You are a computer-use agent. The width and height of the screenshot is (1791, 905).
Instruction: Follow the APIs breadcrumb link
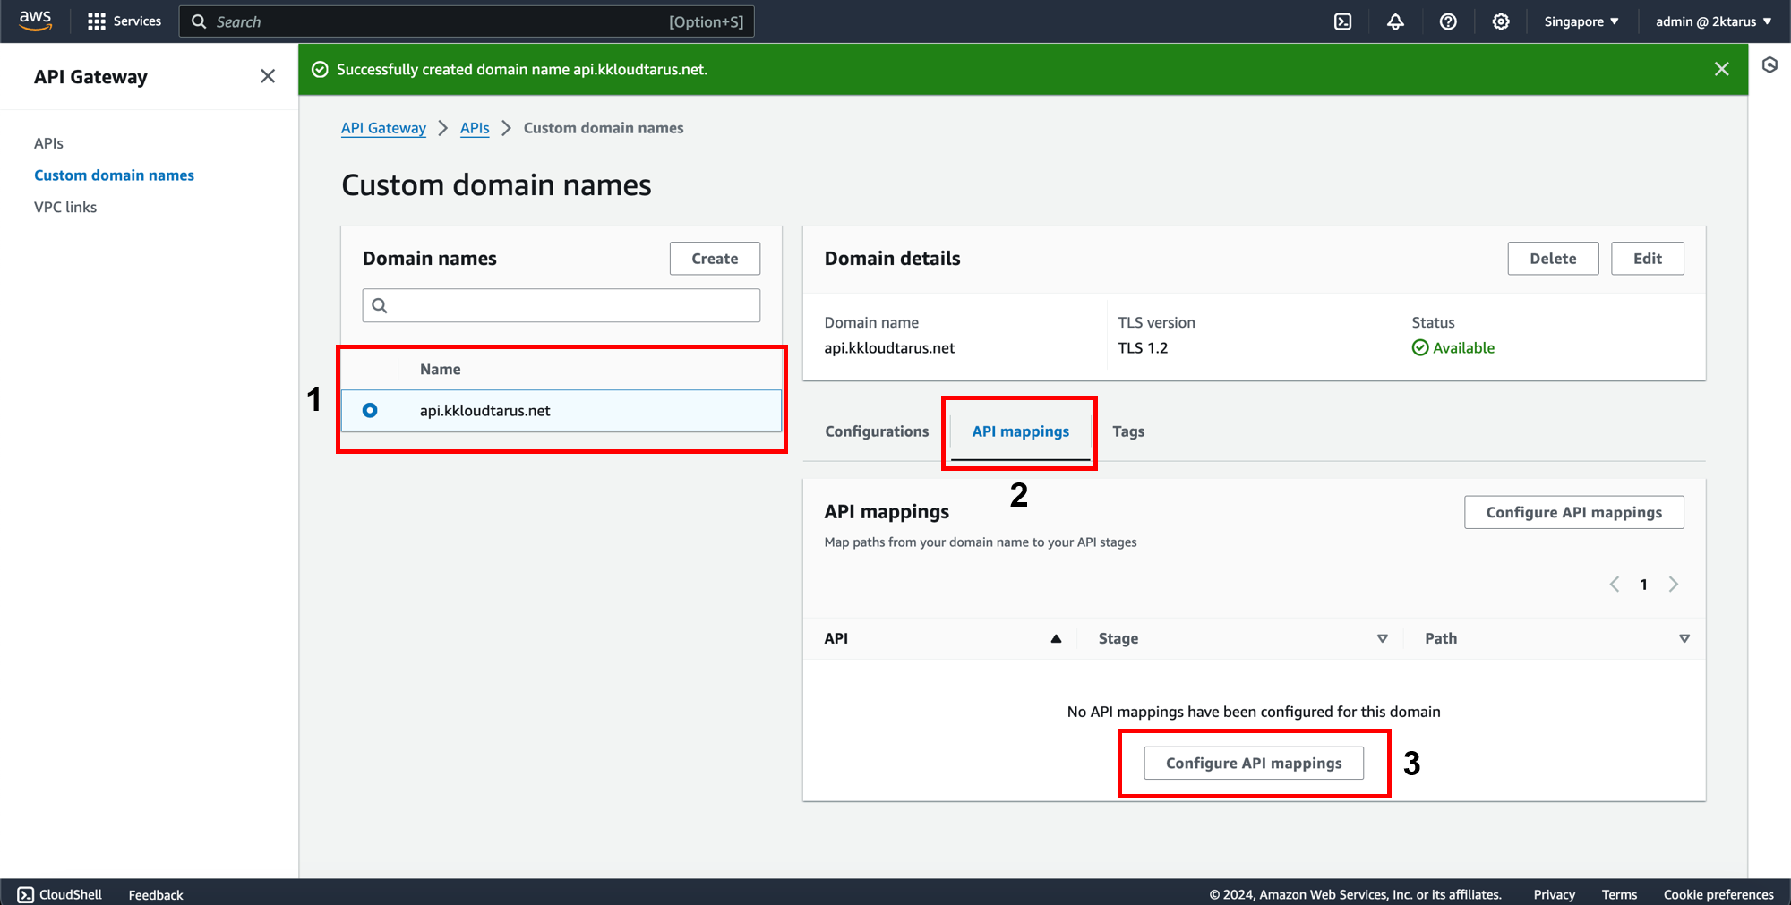(x=475, y=128)
